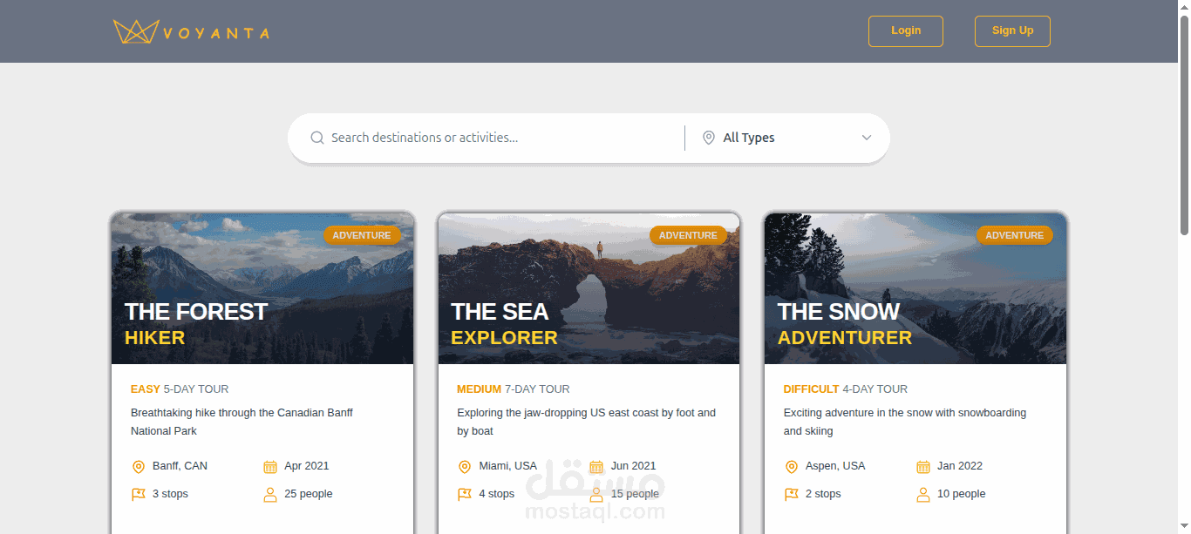Click the search destinations input field
The width and height of the screenshot is (1191, 534).
click(480, 138)
